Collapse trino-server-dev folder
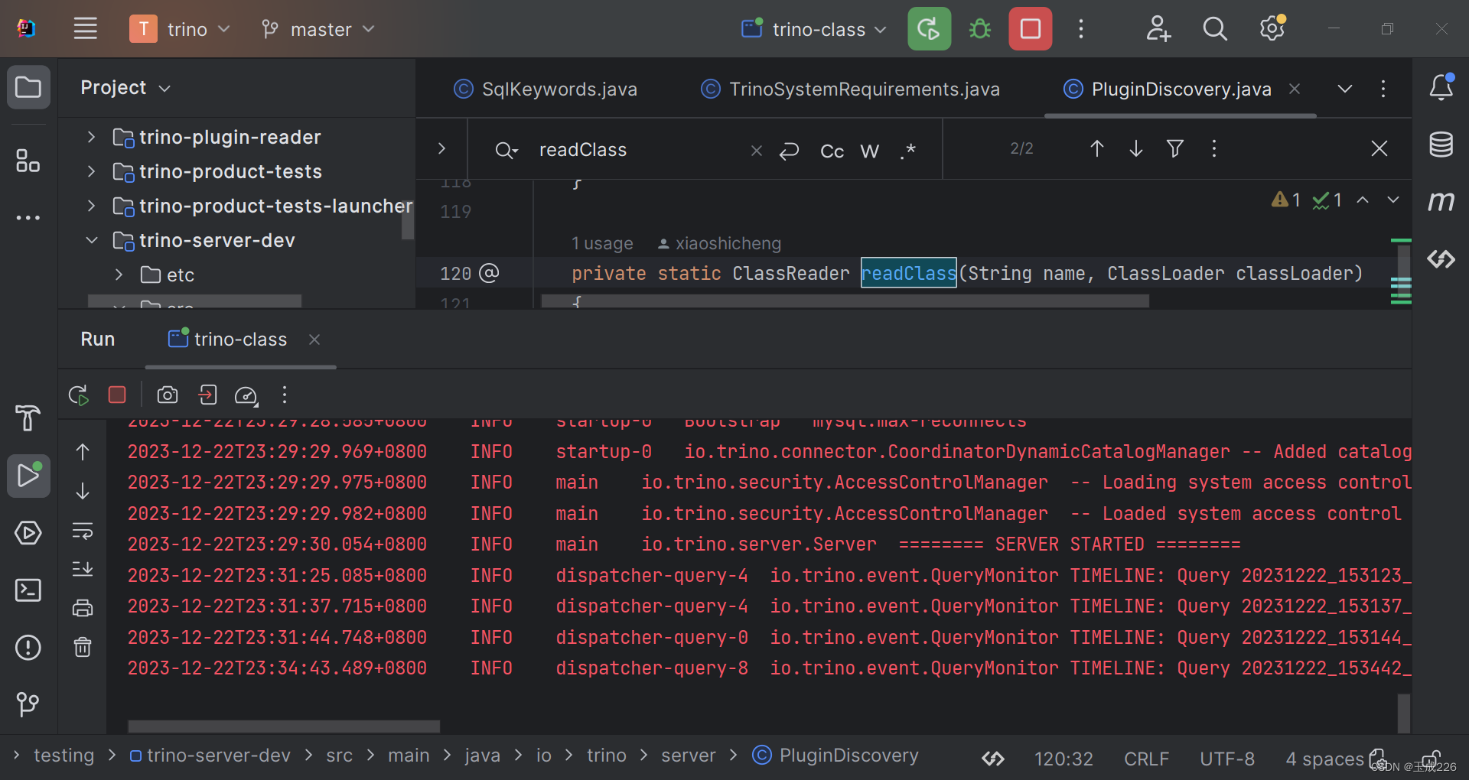Viewport: 1469px width, 780px height. pyautogui.click(x=91, y=240)
